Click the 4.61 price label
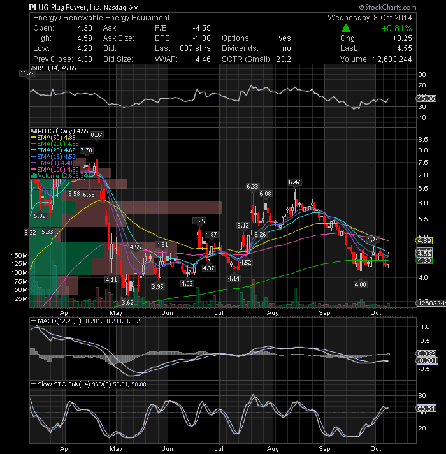The image size is (446, 454). tap(162, 245)
